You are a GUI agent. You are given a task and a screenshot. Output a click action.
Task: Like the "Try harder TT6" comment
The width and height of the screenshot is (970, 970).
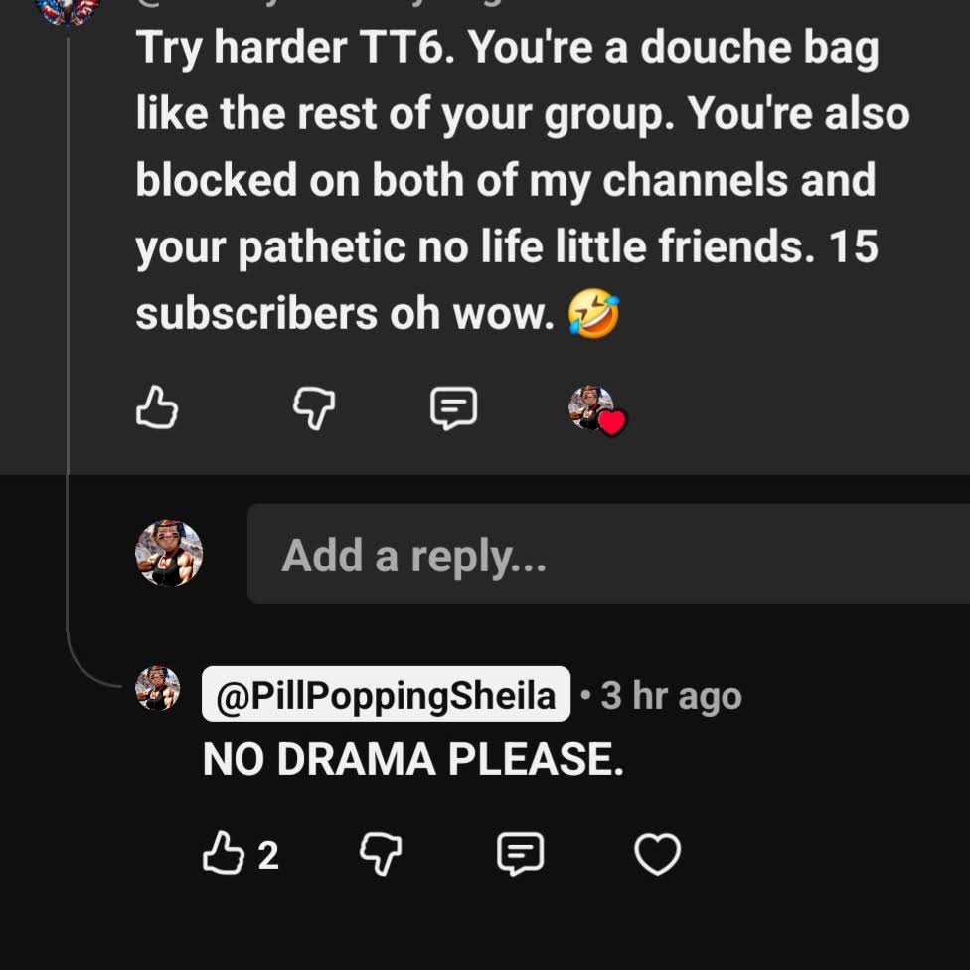[x=156, y=407]
